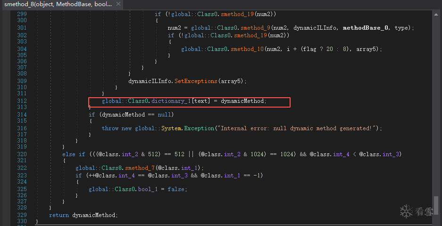Click Exception type on line 316
442x226 pixels.
199,128
